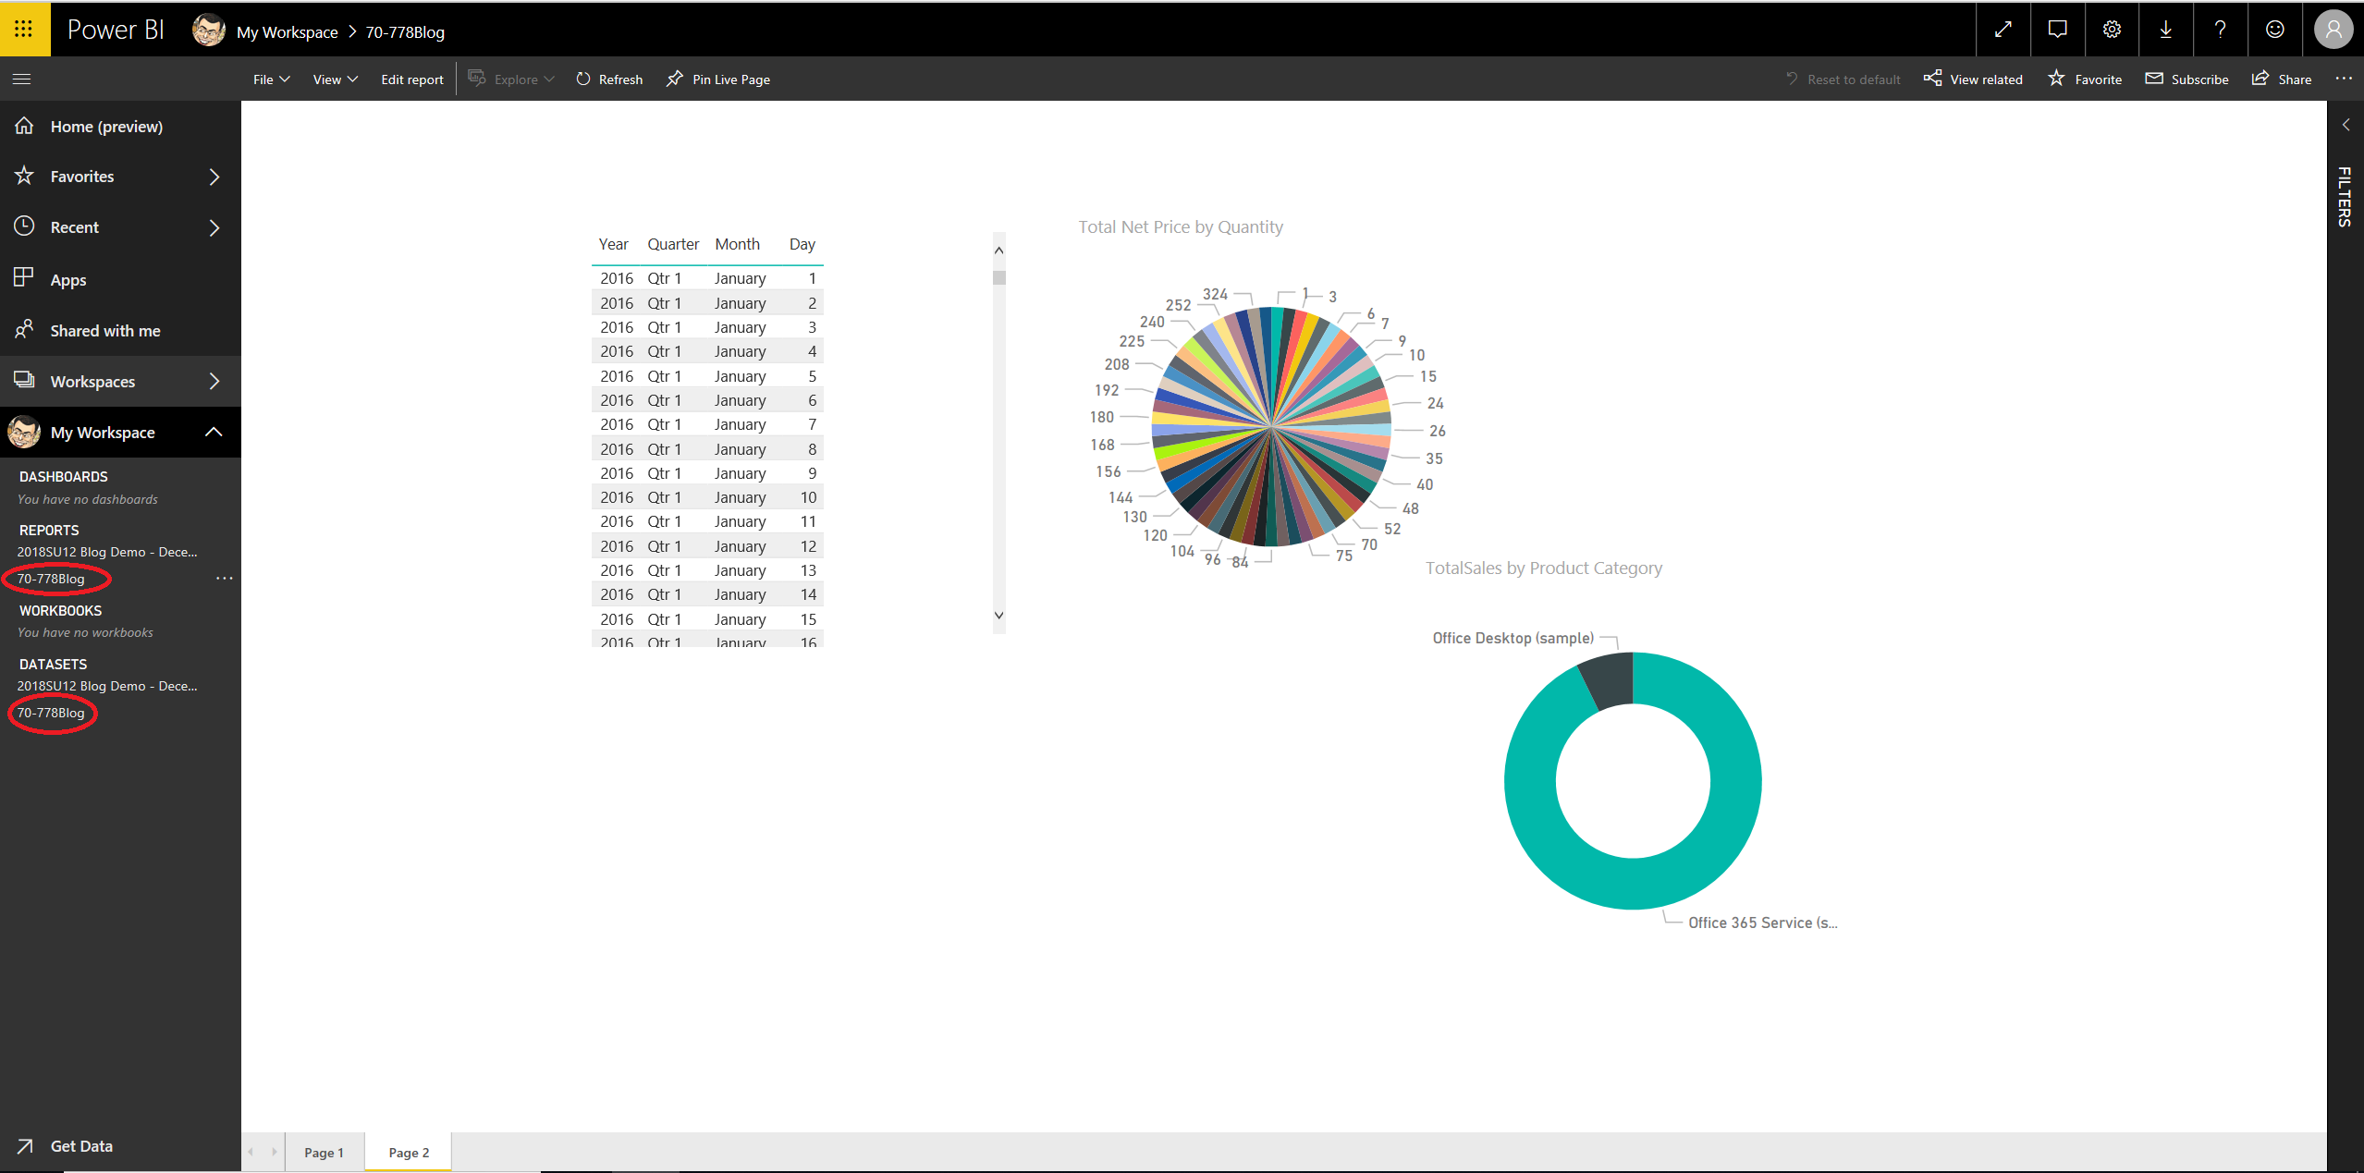Image resolution: width=2364 pixels, height=1173 pixels.
Task: Click Reset to default
Action: [x=1854, y=79]
